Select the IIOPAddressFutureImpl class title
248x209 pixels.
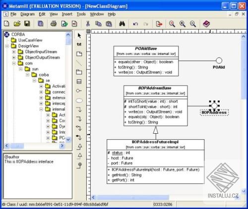pyautogui.click(x=155, y=142)
